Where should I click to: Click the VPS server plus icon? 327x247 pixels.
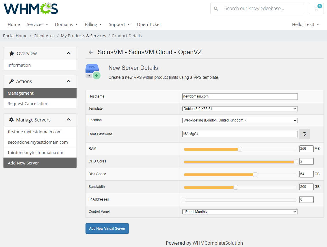pos(93,72)
